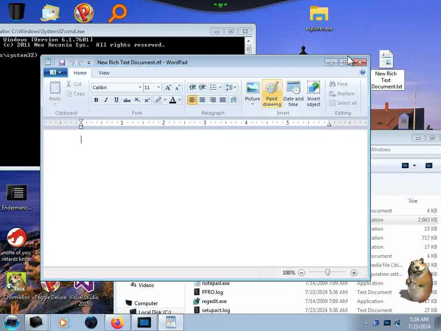Click the Redo arrow in quick access toolbar
This screenshot has width=441, height=331.
click(81, 62)
